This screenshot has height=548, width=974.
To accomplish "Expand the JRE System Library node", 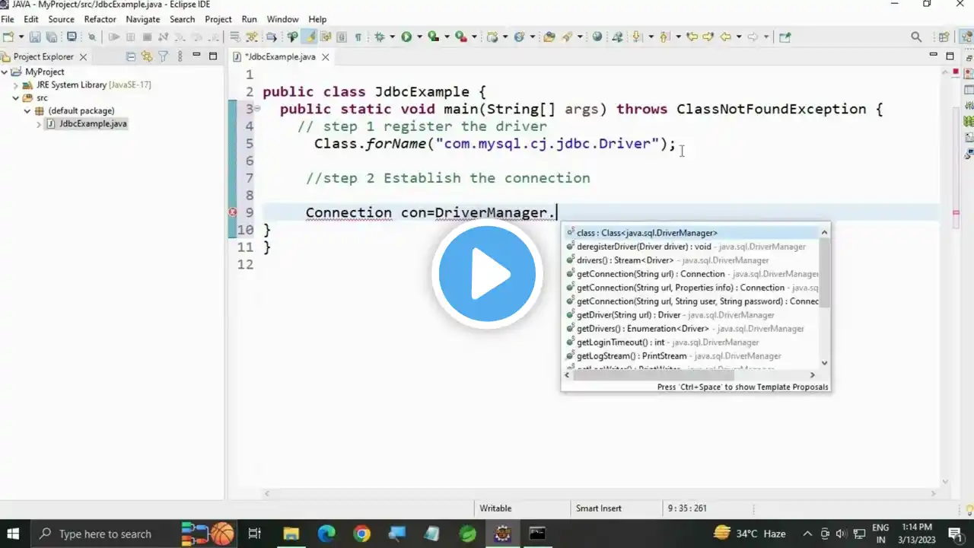I will pyautogui.click(x=16, y=85).
